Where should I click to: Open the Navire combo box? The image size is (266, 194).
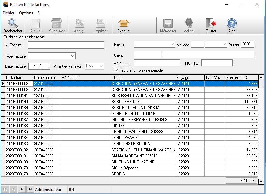point(172,44)
